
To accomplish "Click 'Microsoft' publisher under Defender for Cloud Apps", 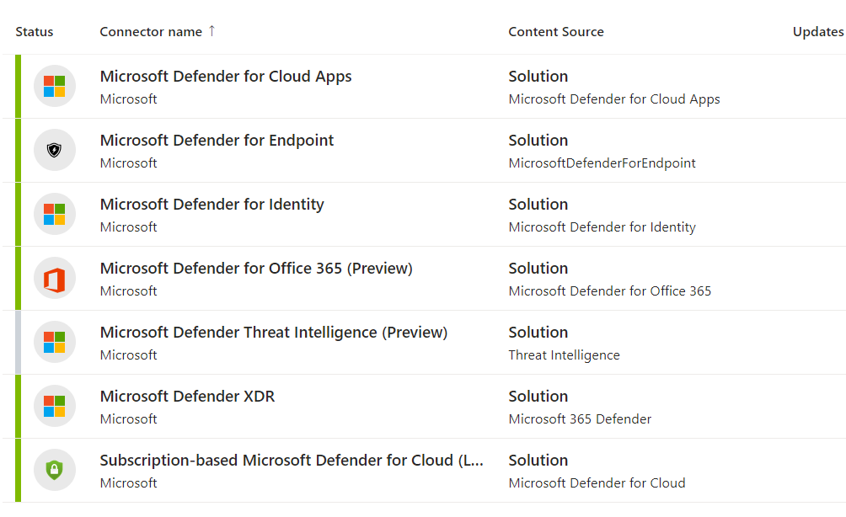I will coord(128,99).
